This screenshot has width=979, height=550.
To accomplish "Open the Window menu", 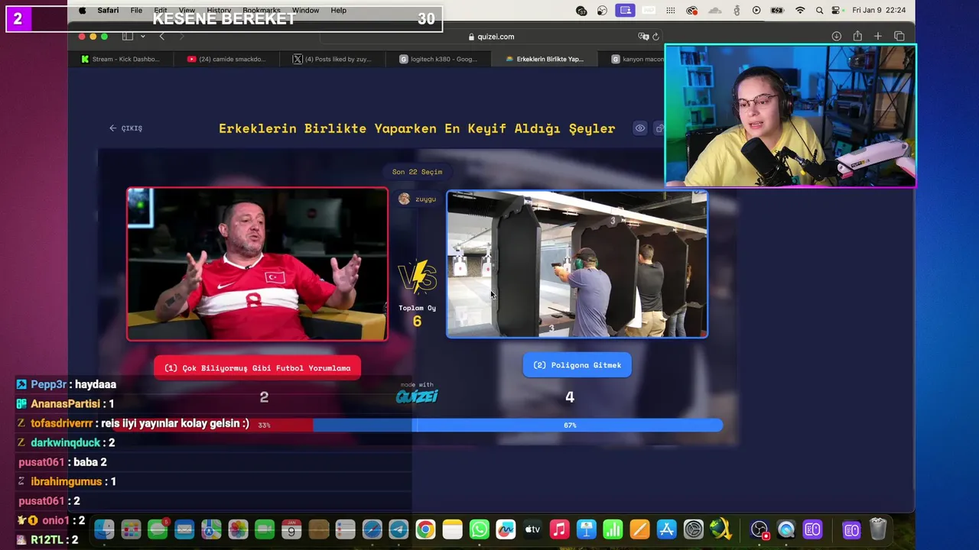I will coord(305,11).
